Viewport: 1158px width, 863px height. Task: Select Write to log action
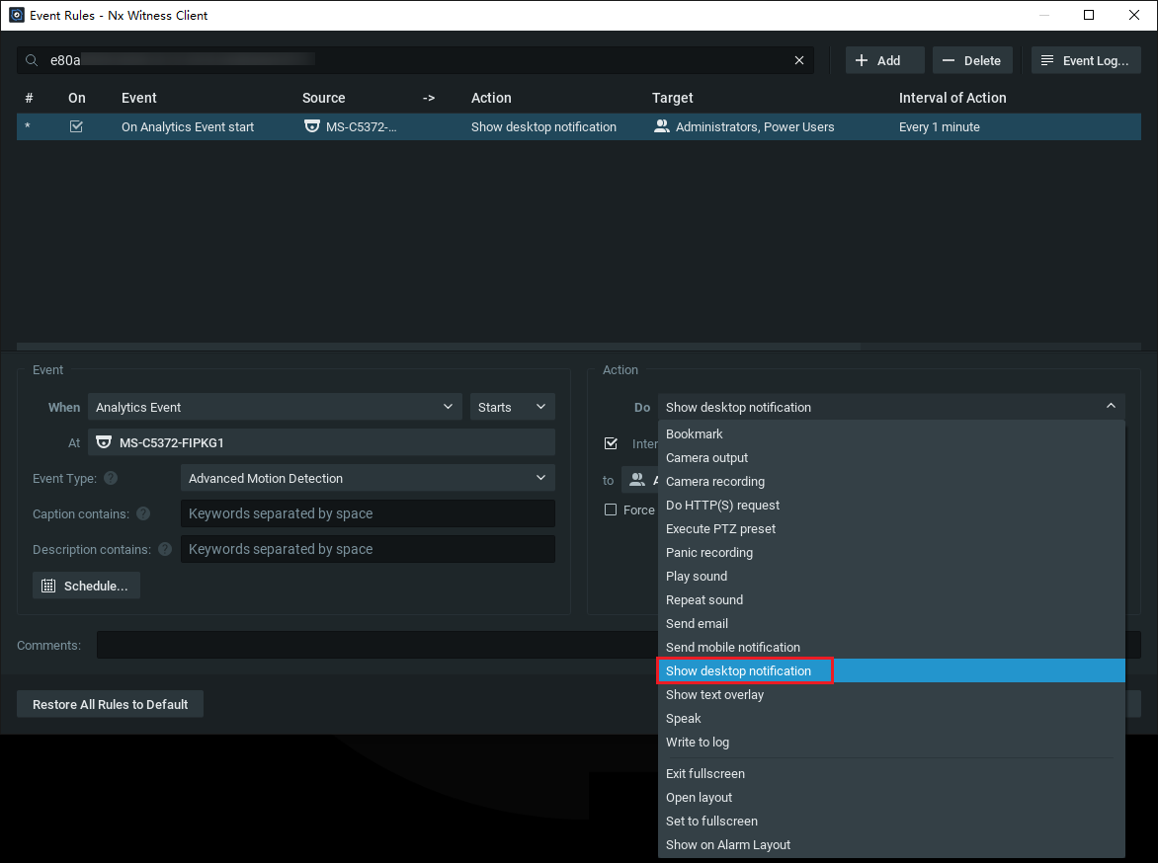point(891,742)
